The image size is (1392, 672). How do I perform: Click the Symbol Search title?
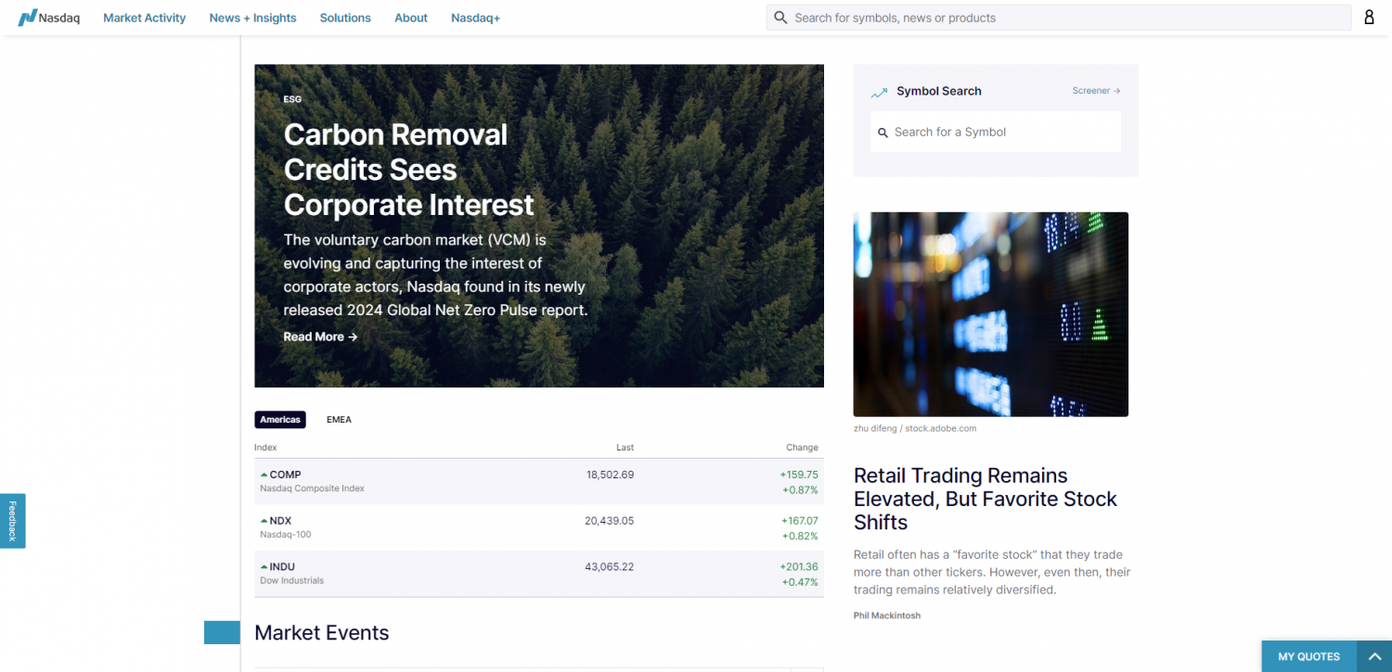click(939, 91)
